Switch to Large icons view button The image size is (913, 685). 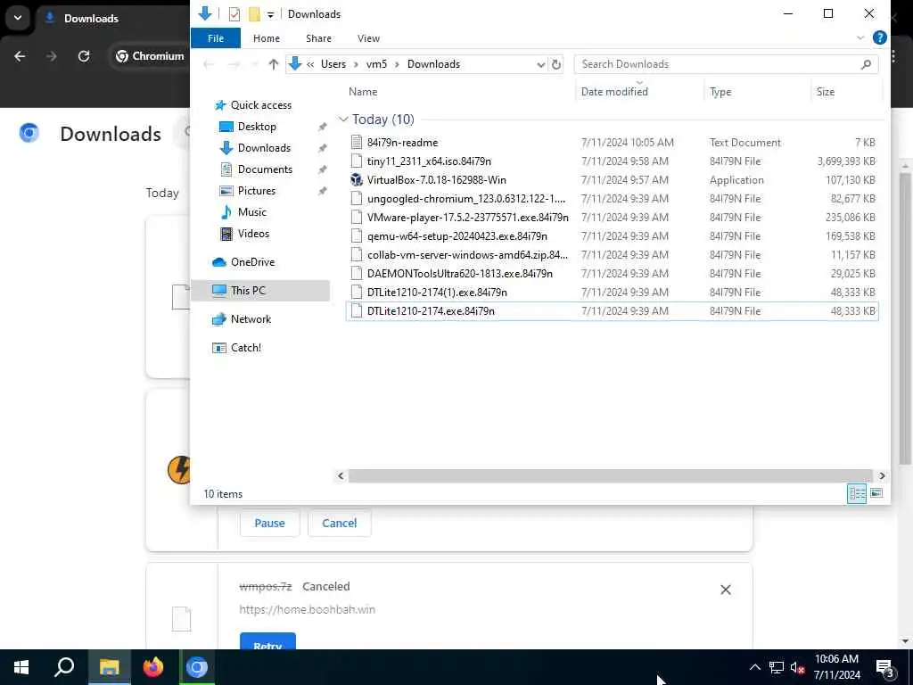pyautogui.click(x=876, y=494)
